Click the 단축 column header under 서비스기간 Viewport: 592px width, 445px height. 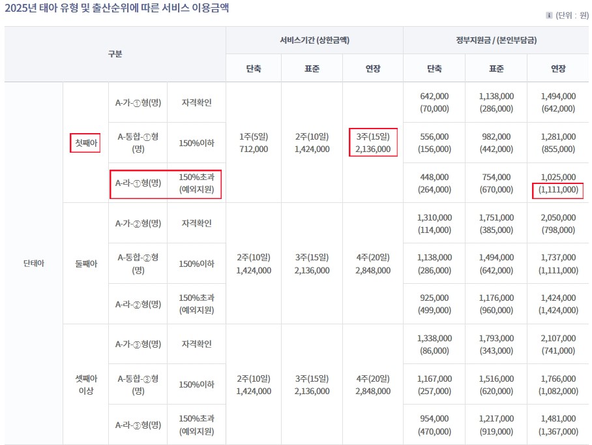pyautogui.click(x=253, y=67)
